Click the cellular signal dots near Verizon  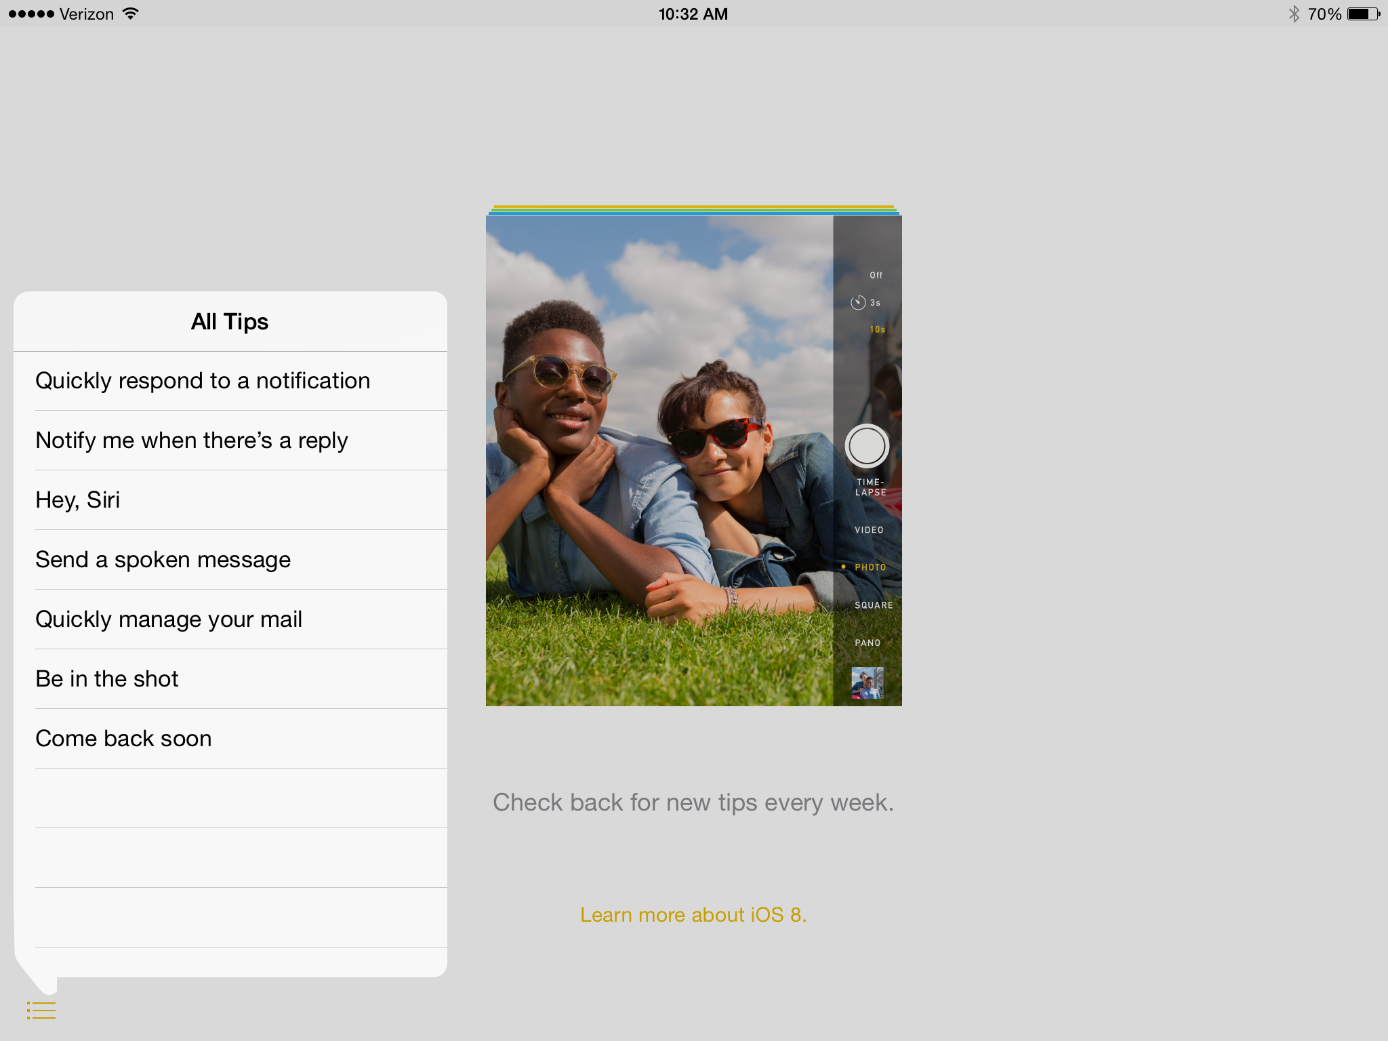(x=32, y=13)
